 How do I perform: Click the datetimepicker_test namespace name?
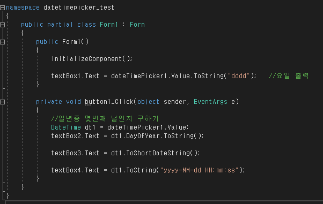(x=79, y=7)
